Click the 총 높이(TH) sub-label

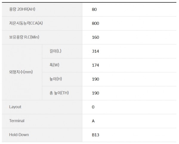click(59, 93)
